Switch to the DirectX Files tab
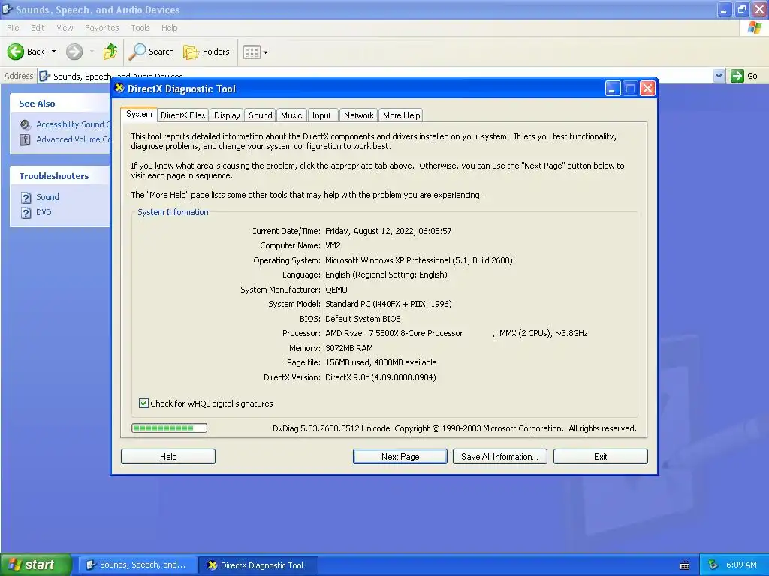Viewport: 769px width, 576px height. (x=183, y=115)
